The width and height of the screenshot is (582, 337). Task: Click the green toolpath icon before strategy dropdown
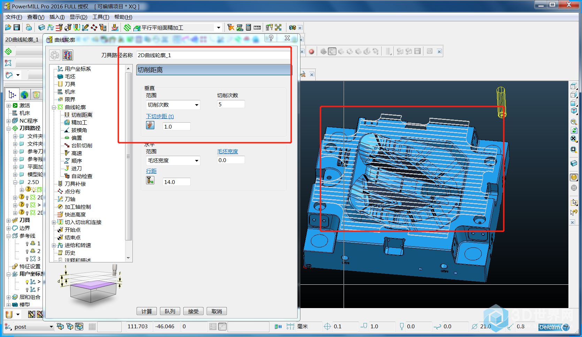(127, 28)
